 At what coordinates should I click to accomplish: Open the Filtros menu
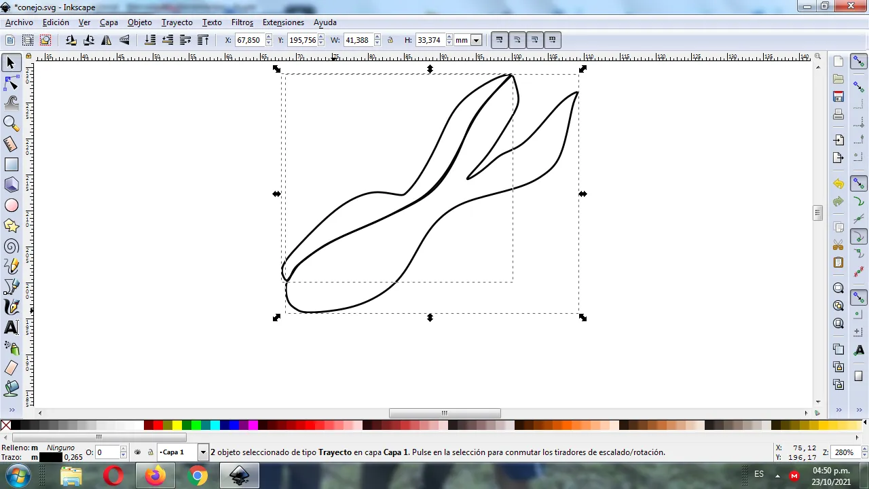click(x=242, y=22)
